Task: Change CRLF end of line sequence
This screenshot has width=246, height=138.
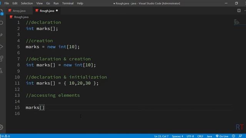Action: (x=200, y=136)
